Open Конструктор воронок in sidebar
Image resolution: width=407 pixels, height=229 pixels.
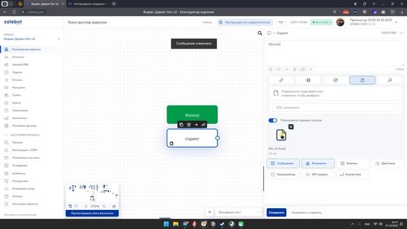click(27, 50)
